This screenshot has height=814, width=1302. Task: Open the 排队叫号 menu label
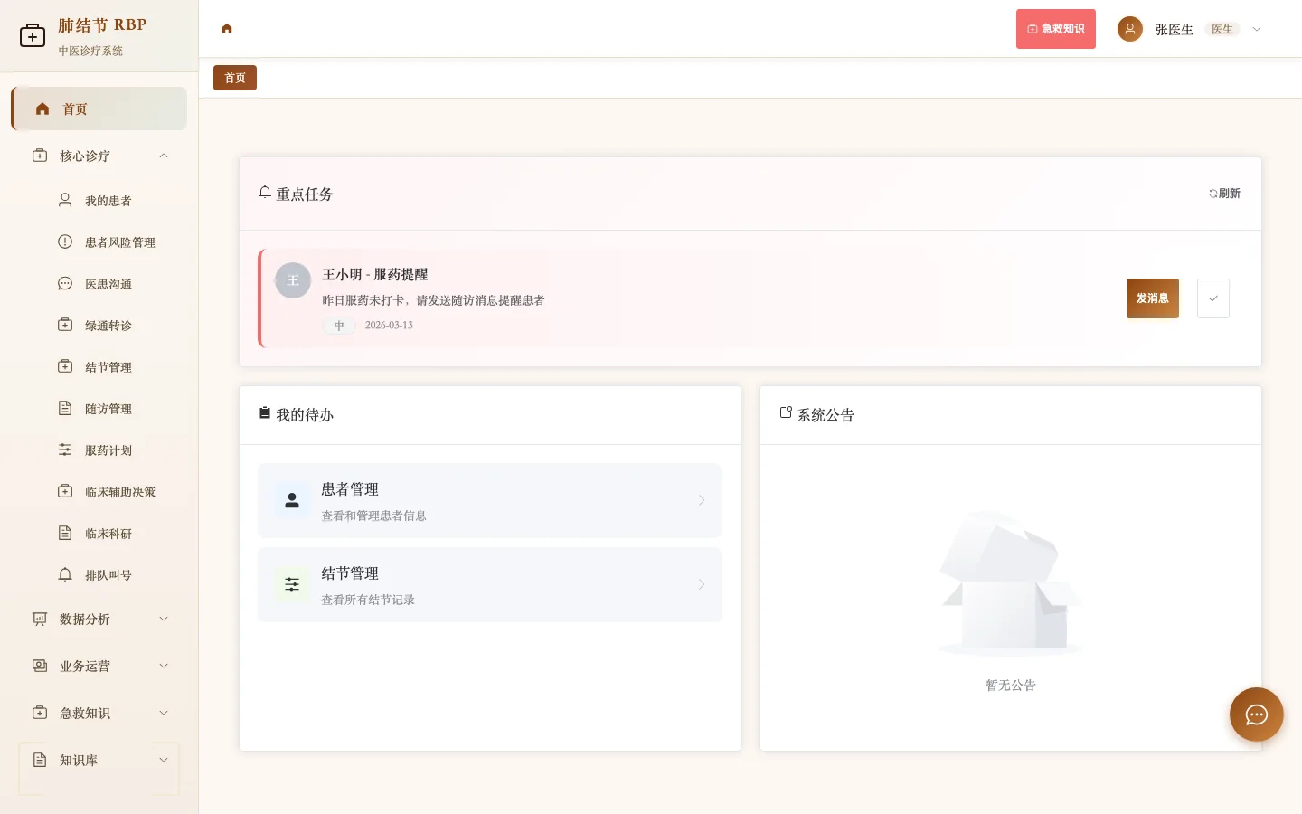pos(108,574)
